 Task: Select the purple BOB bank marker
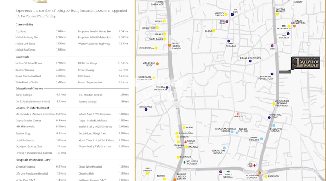[272, 46]
